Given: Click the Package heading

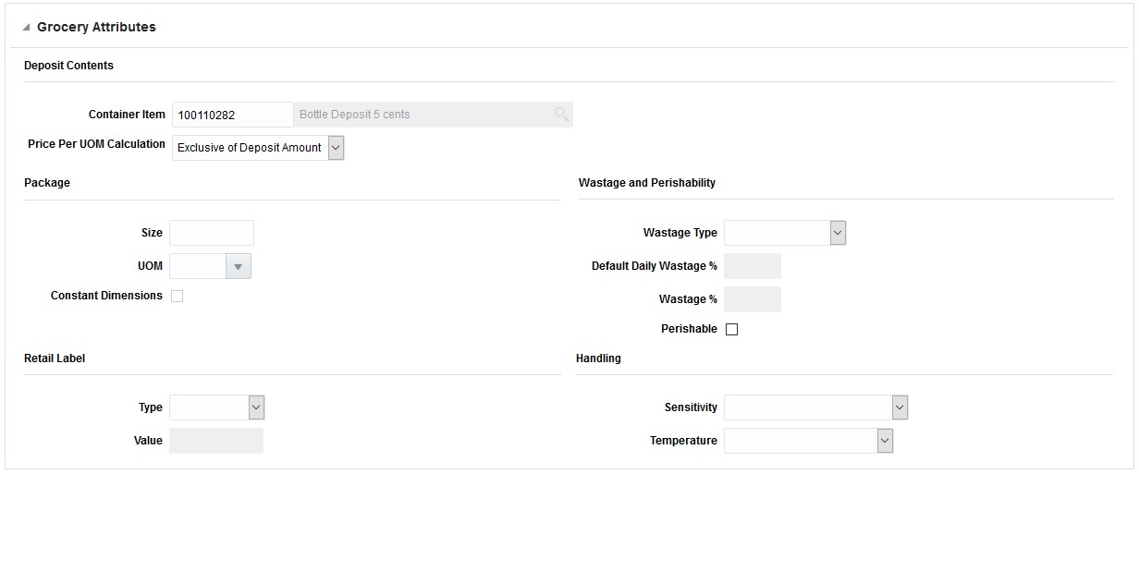Looking at the screenshot, I should pos(47,183).
